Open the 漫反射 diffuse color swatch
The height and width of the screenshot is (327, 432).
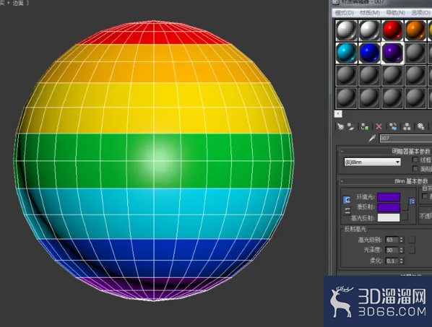389,208
